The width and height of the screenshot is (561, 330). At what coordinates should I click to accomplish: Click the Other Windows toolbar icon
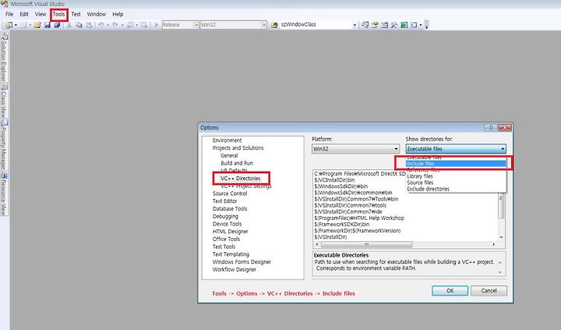click(x=414, y=25)
